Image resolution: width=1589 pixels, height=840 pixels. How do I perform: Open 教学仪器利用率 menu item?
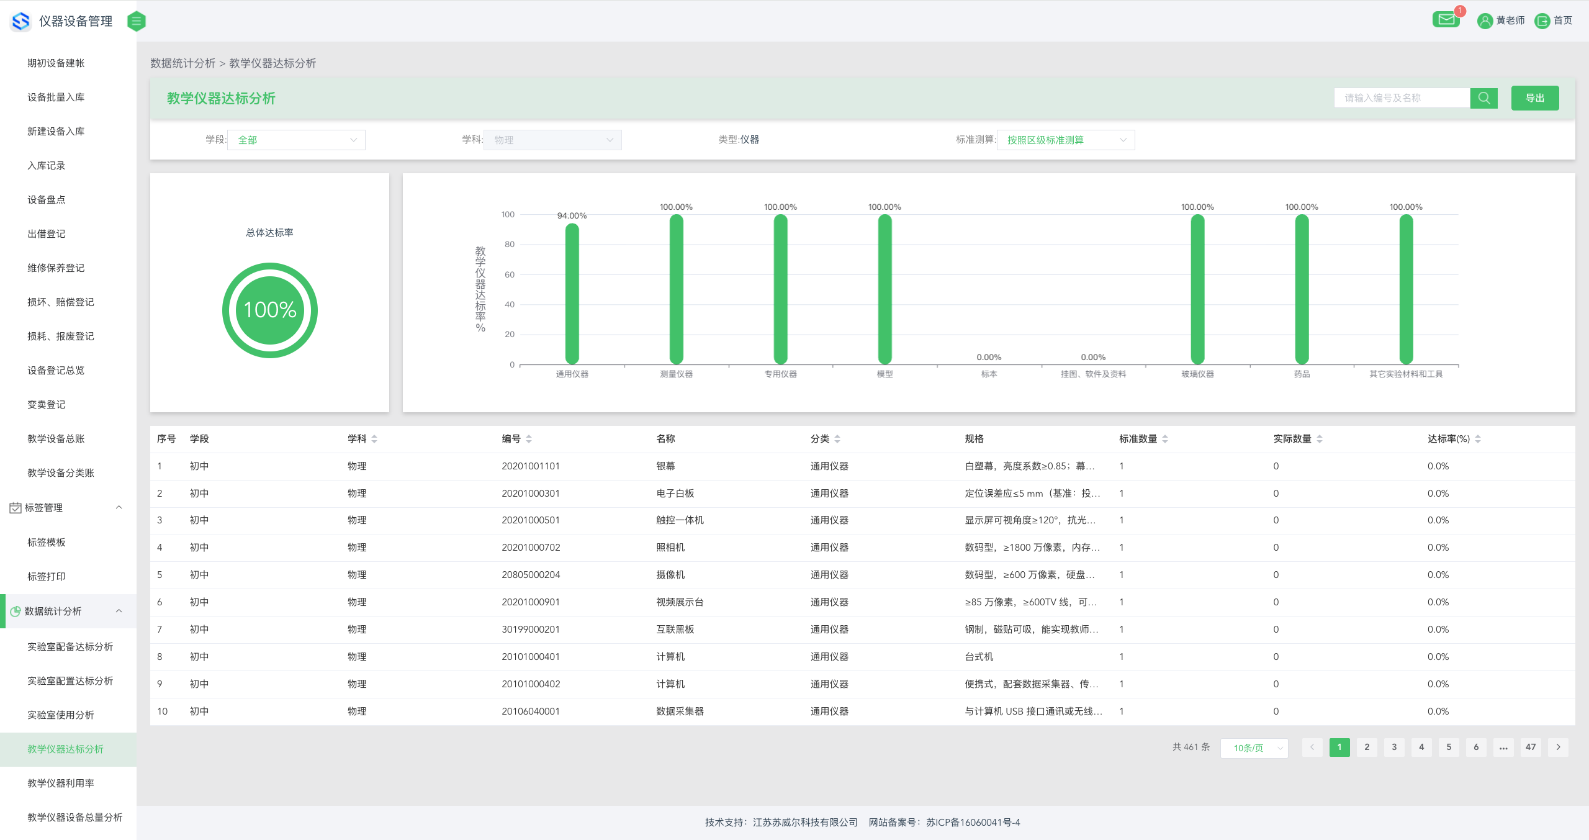[x=61, y=783]
